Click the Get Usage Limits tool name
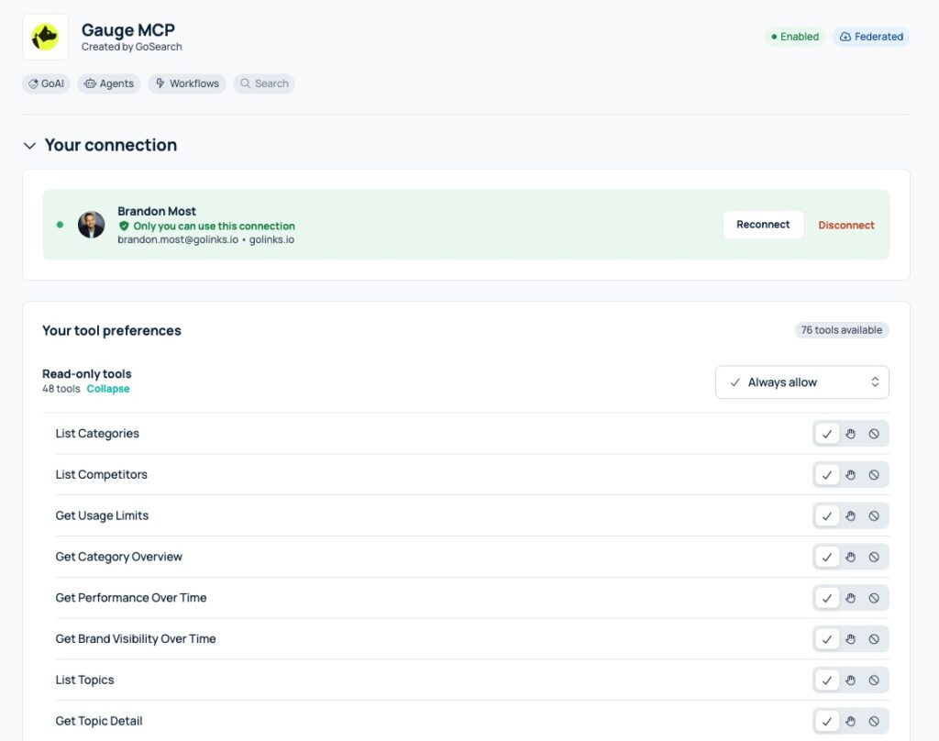The height and width of the screenshot is (741, 939). 102,515
